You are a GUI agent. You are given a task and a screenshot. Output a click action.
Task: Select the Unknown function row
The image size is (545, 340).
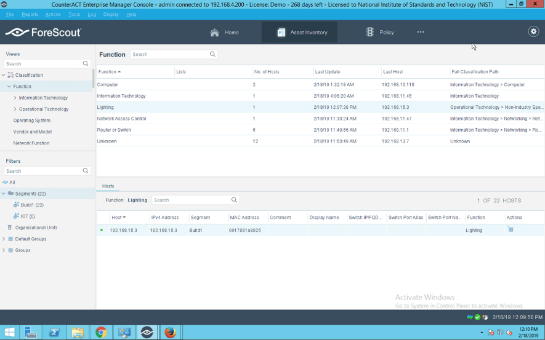(x=320, y=141)
